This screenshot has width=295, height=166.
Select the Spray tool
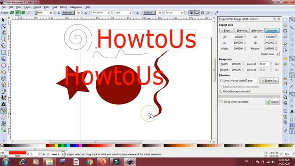[x=3, y=111]
